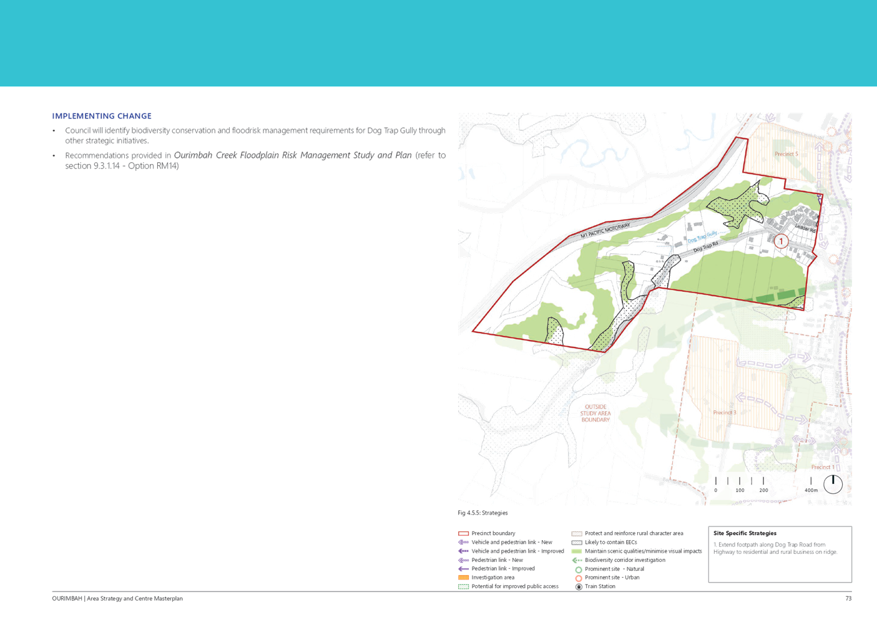Toggle the Potential for improved public access entry
877x620 pixels.
tap(464, 585)
